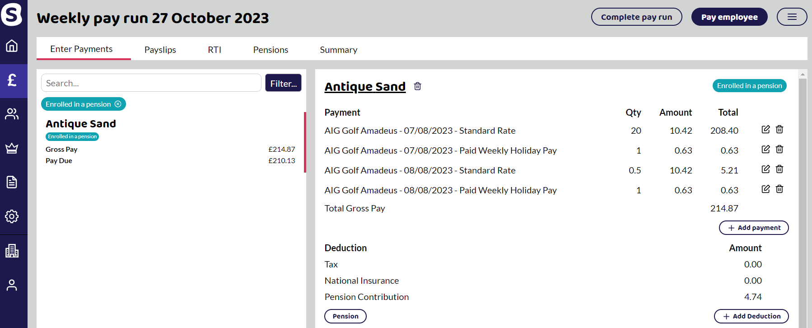Screen dimensions: 812x328
Task: Click the Total Gross Pay value 214.87
Action: [x=724, y=208]
